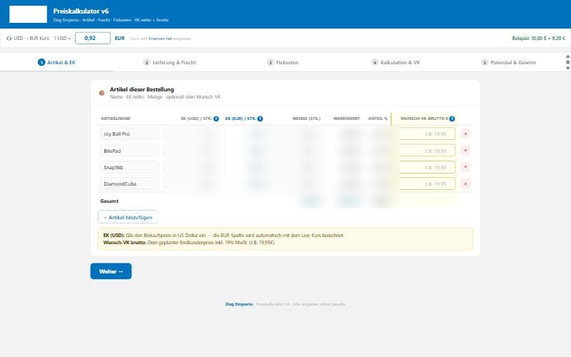
Task: Click Wunsch-VK field for DiamondCube
Action: tap(427, 184)
